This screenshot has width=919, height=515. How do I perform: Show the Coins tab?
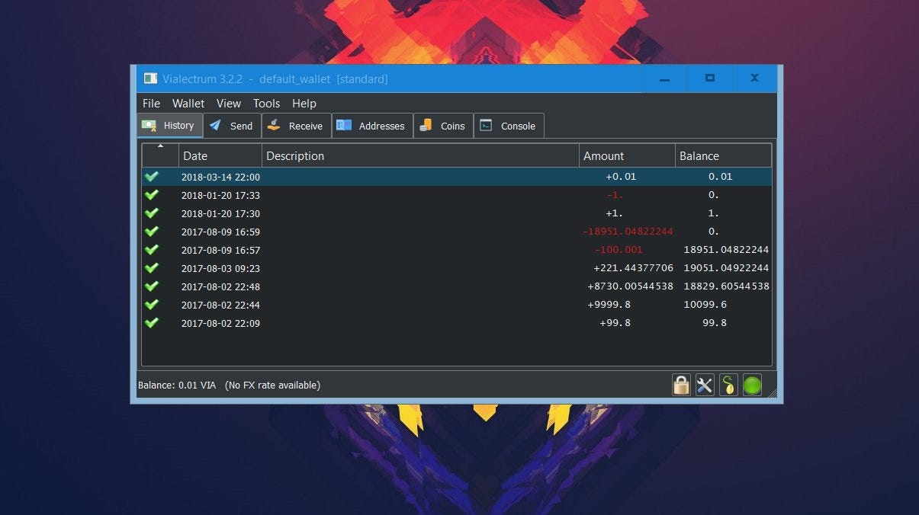443,126
